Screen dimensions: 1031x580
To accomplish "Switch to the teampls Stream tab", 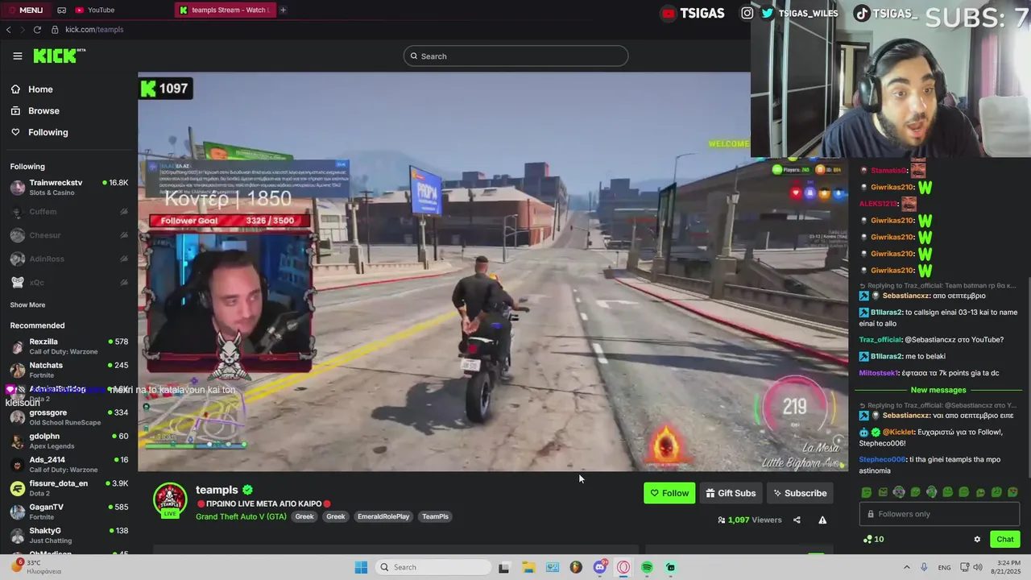I will pos(226,10).
